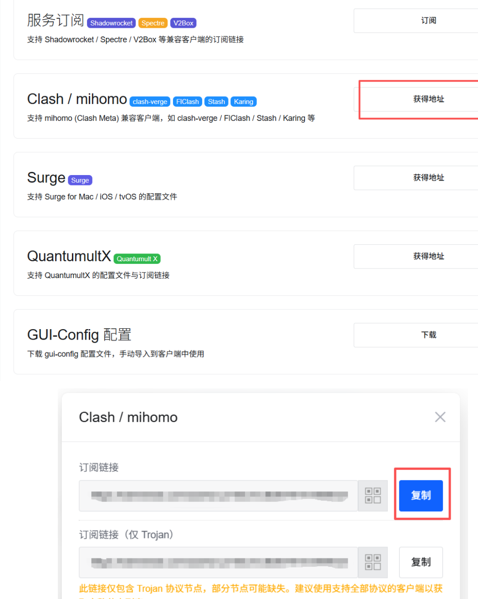Click the Stash tag
The image size is (478, 599).
[216, 102]
